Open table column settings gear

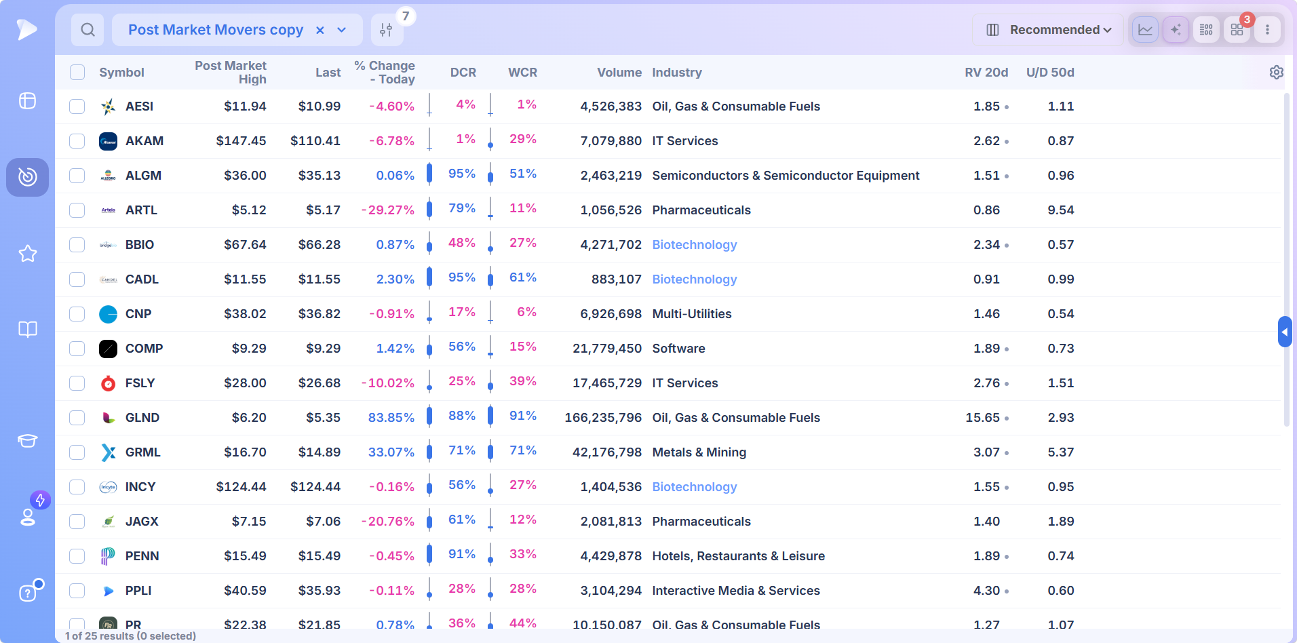pos(1276,72)
